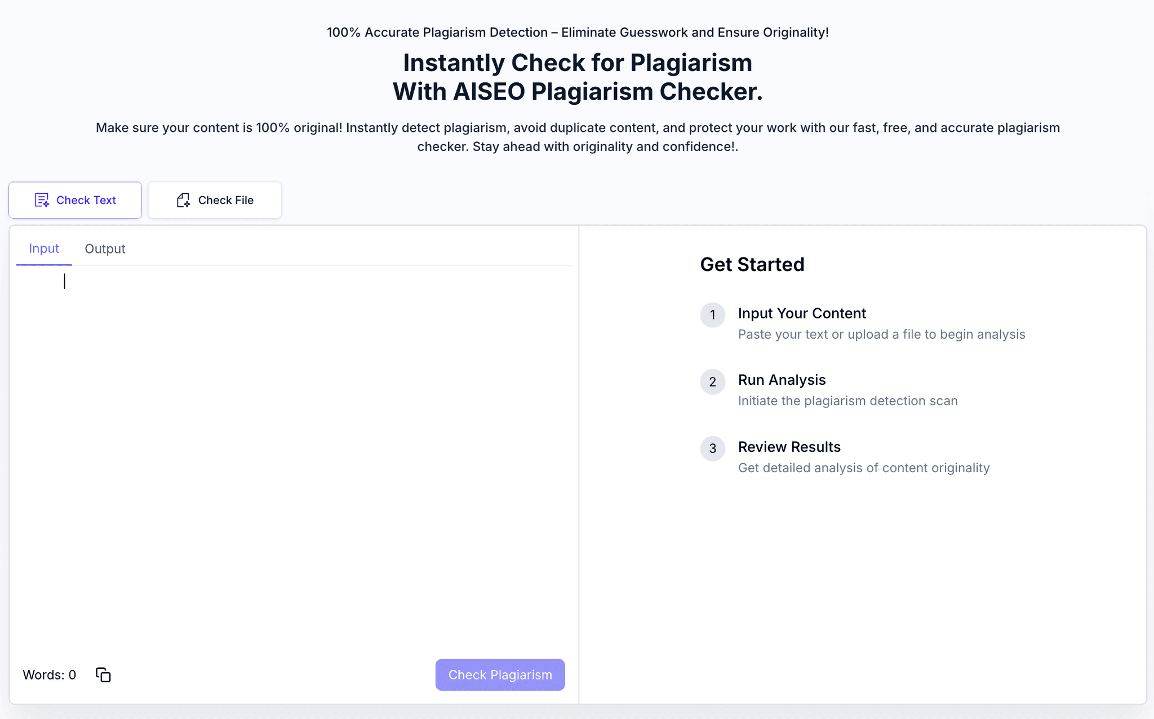Image resolution: width=1154 pixels, height=719 pixels.
Task: Click the Words: 0 counter label
Action: (x=50, y=674)
